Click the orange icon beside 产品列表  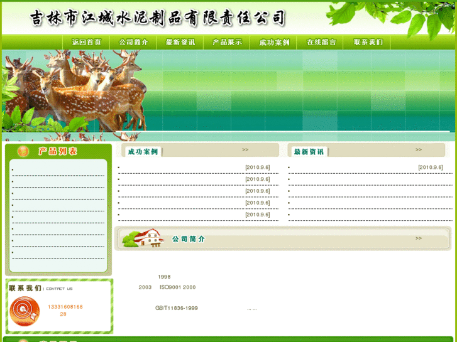point(23,151)
